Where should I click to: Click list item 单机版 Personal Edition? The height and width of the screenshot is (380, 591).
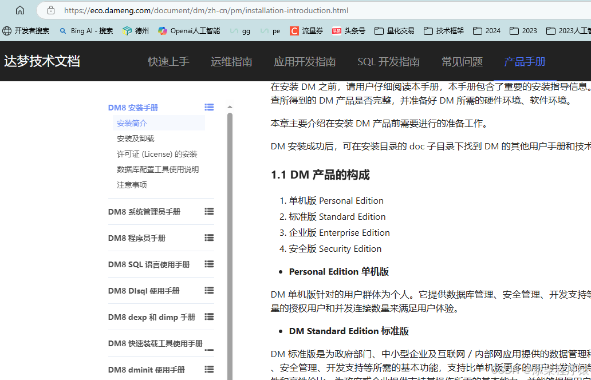coord(336,201)
